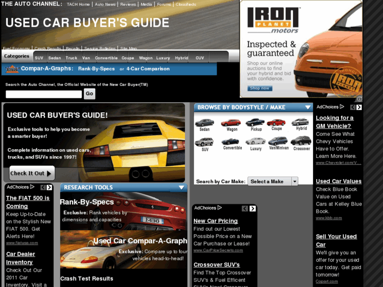Open the Luxury category tab
383x287 pixels.
163,58
